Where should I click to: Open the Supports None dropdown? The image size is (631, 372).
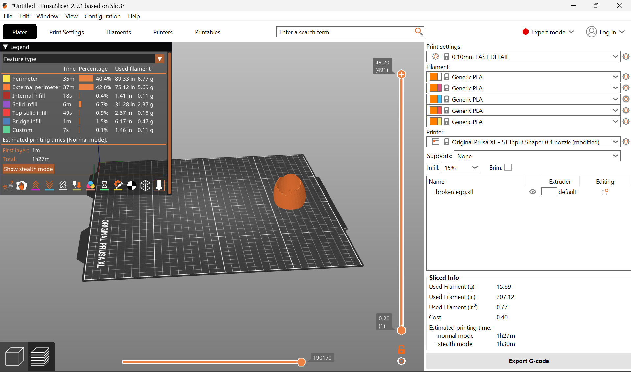tap(537, 156)
